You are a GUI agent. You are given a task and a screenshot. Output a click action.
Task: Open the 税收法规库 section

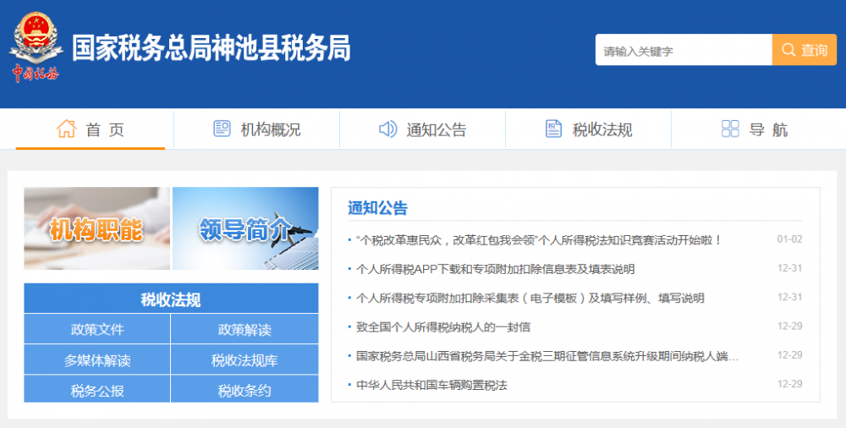click(x=244, y=359)
